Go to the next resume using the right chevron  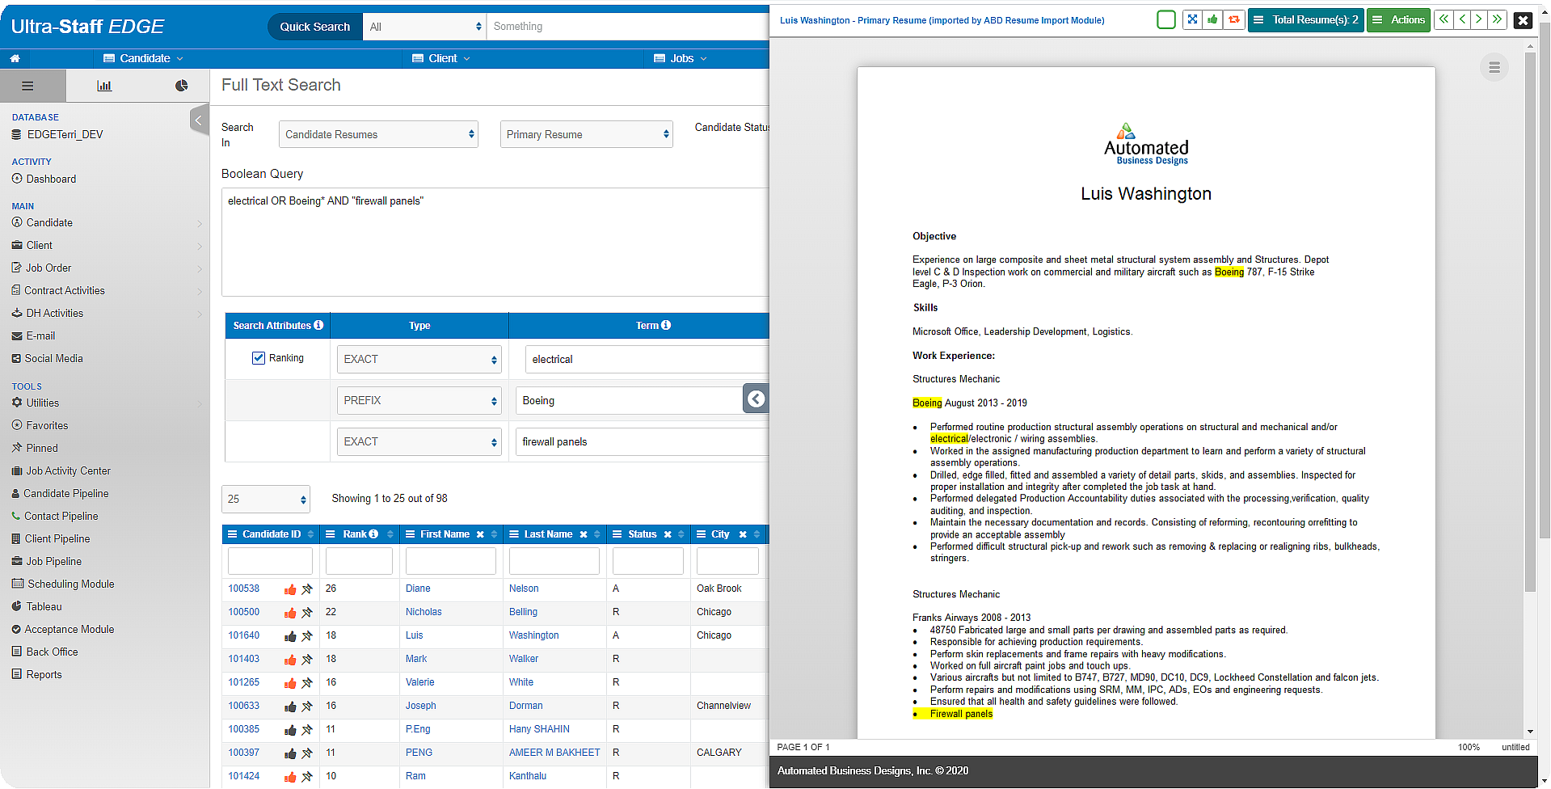[x=1478, y=19]
